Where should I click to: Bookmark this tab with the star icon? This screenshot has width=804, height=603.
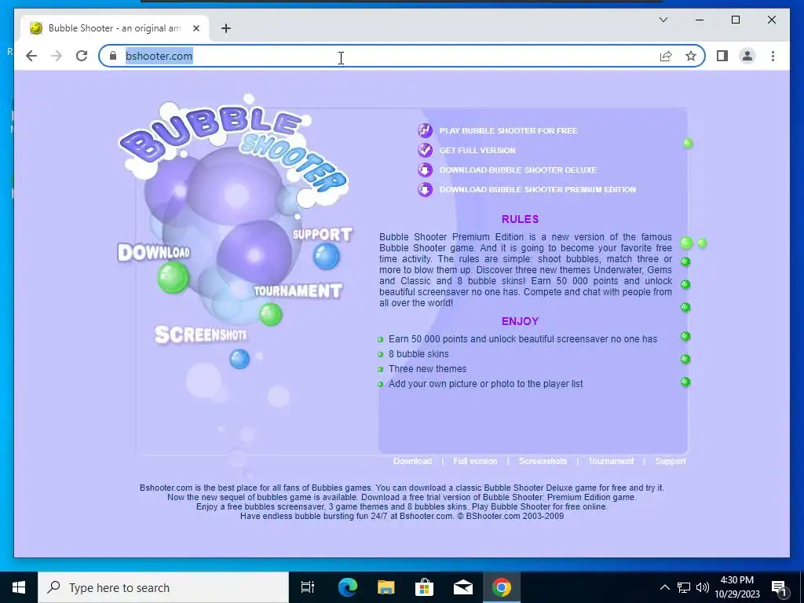pyautogui.click(x=691, y=56)
